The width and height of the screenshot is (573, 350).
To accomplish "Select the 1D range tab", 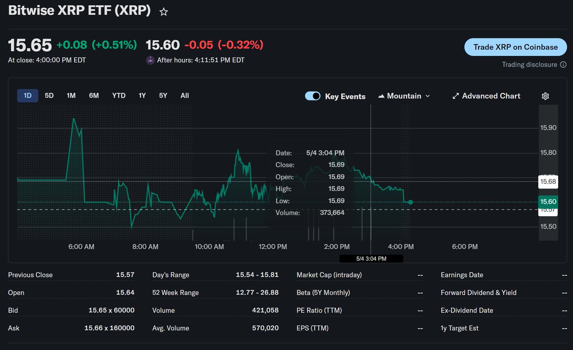I will coord(28,96).
